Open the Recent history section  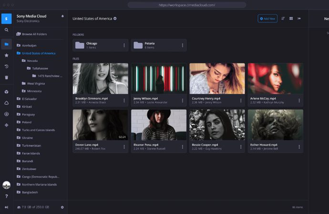coord(6,66)
